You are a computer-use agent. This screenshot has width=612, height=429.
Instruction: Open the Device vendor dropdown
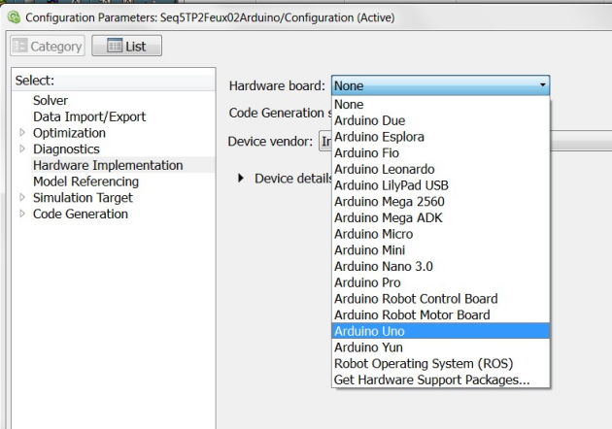click(465, 141)
